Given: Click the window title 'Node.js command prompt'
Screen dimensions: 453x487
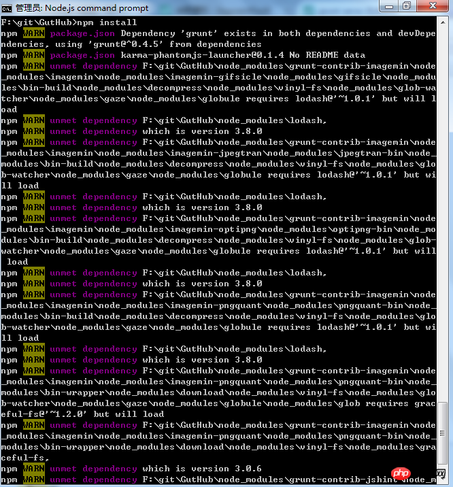Looking at the screenshot, I should [97, 7].
